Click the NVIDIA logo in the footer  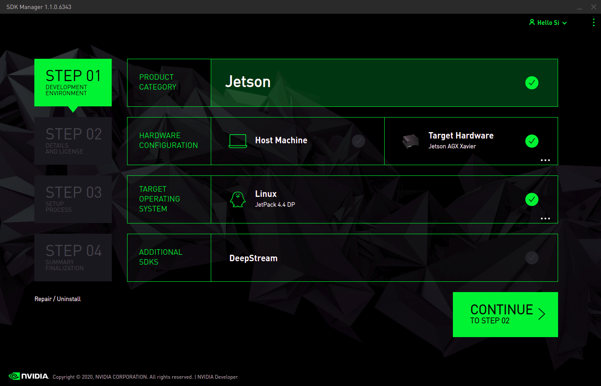pyautogui.click(x=29, y=376)
